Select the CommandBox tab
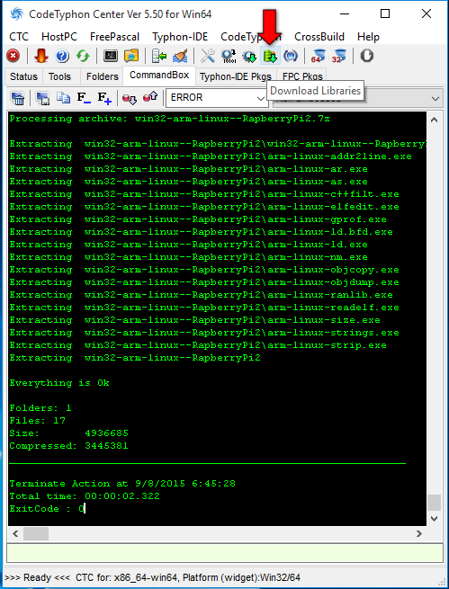 pos(159,76)
